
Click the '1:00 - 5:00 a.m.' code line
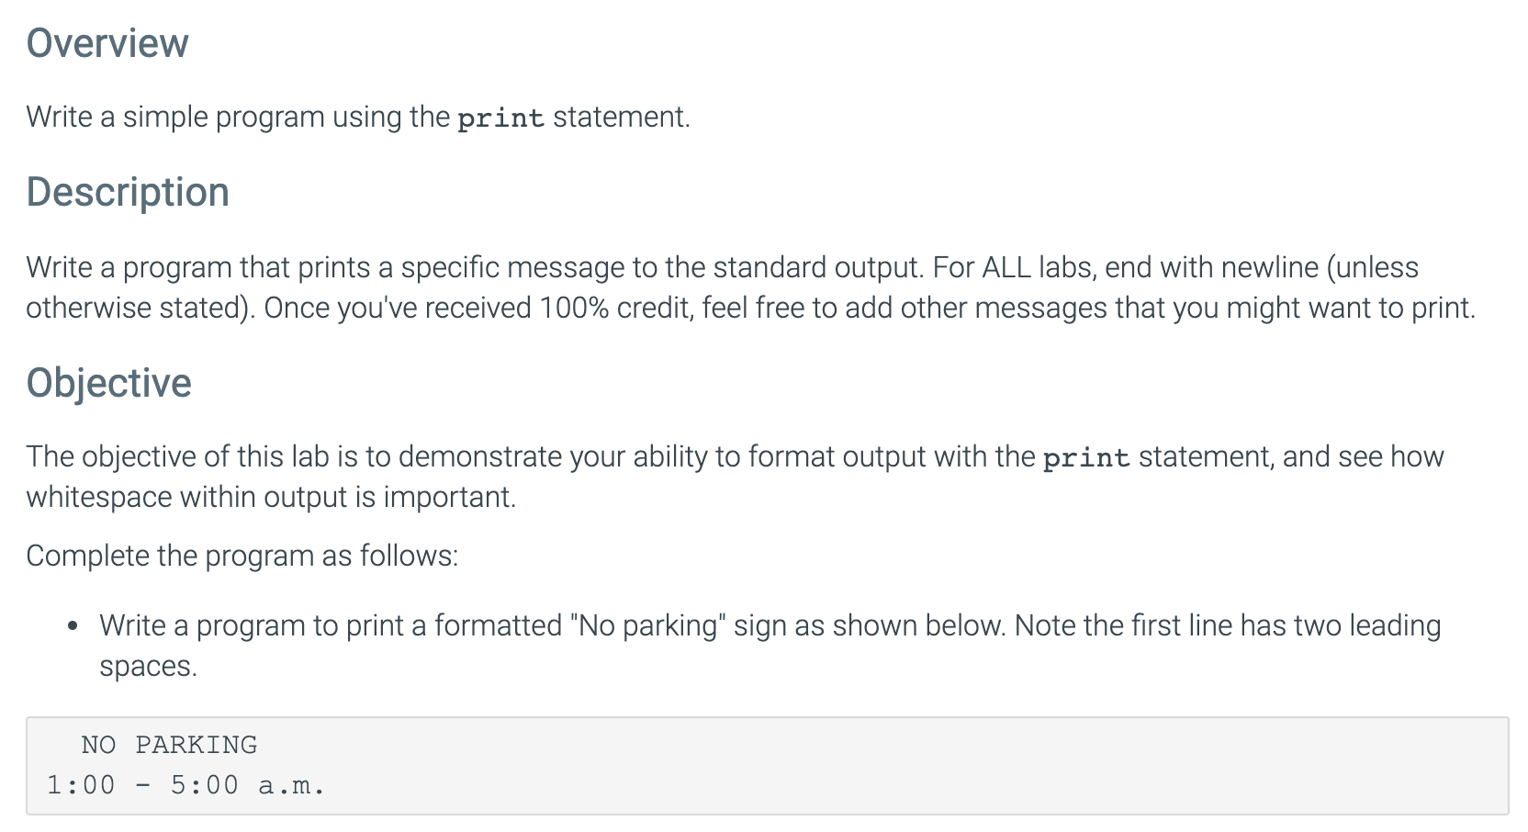186,785
